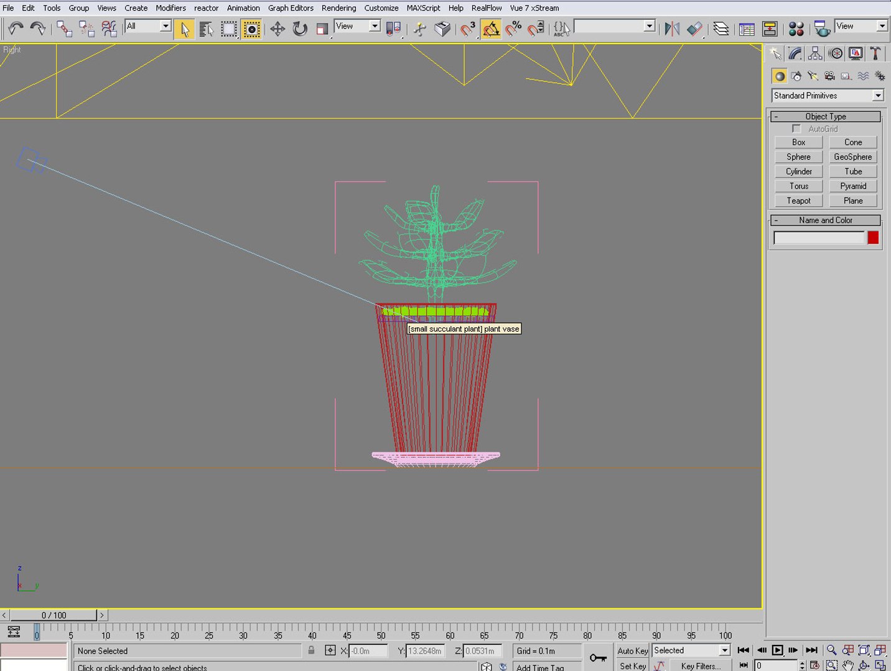This screenshot has width=891, height=671.
Task: Toggle Spinner Snap
Action: tap(536, 29)
